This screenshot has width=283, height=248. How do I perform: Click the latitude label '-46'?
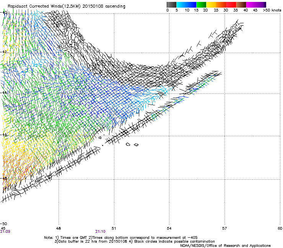(3, 135)
